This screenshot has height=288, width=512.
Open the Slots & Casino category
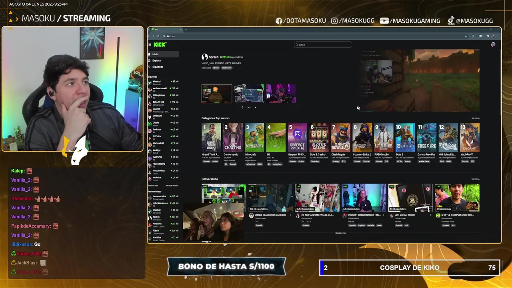tap(319, 138)
